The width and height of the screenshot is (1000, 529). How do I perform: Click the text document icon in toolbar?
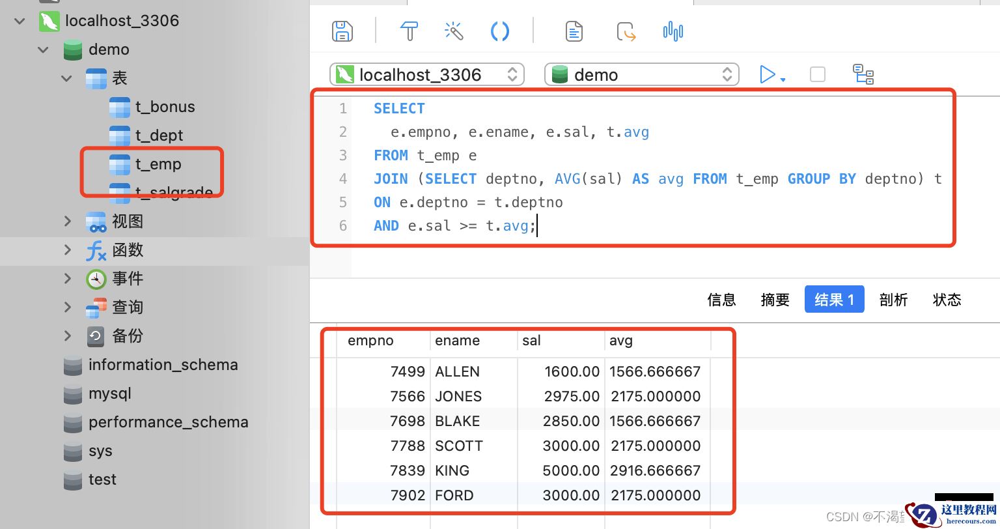click(574, 31)
